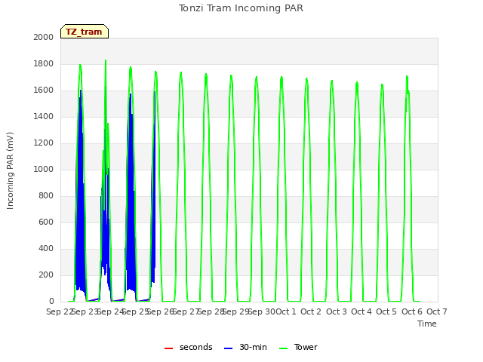This screenshot has width=483, height=362.
Task: Click the blue 30-min peak near 1600
Action: click(x=81, y=90)
